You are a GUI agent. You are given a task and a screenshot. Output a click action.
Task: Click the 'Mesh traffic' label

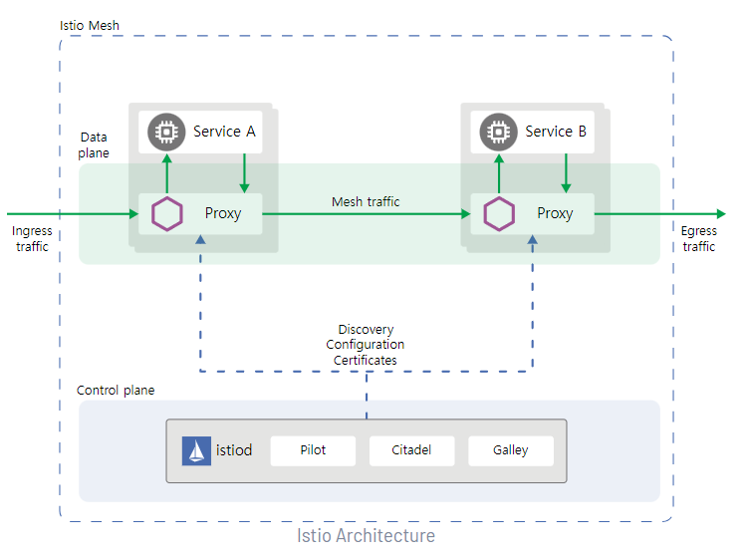tap(366, 201)
